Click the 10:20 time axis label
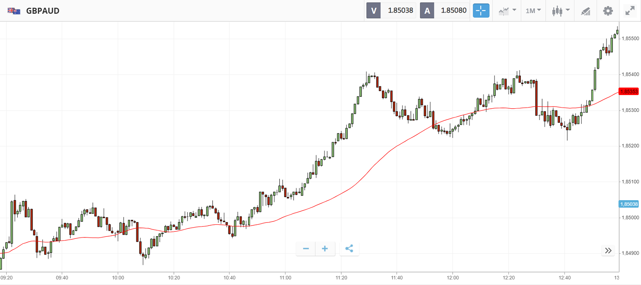The height and width of the screenshot is (285, 641). [174, 278]
